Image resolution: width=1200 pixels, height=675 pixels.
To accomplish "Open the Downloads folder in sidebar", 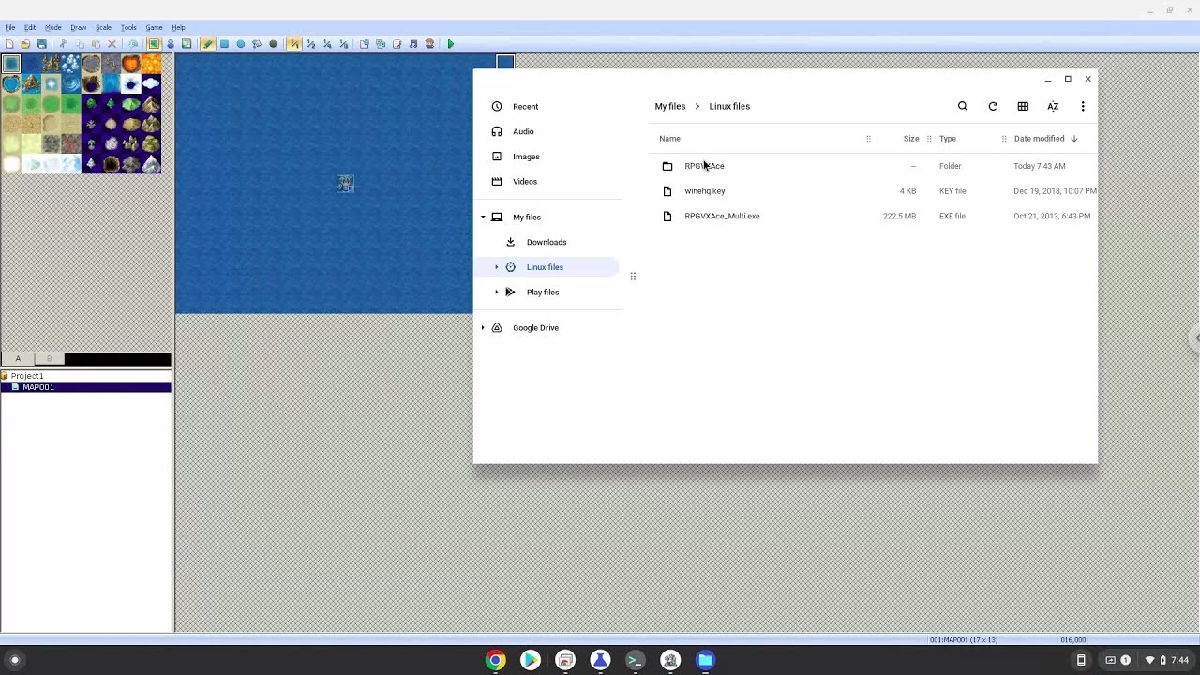I will [x=547, y=242].
